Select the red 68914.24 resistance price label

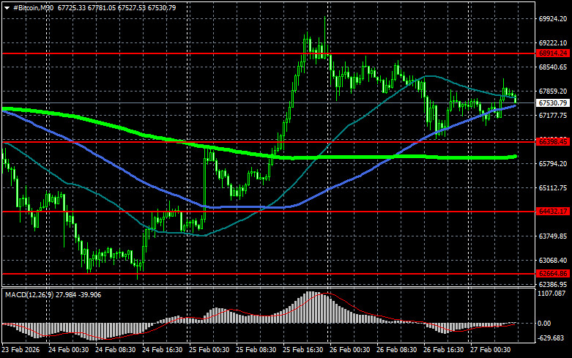(553, 53)
